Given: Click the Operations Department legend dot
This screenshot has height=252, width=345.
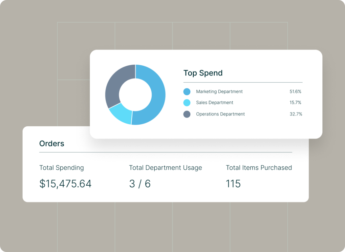Looking at the screenshot, I should click(187, 114).
